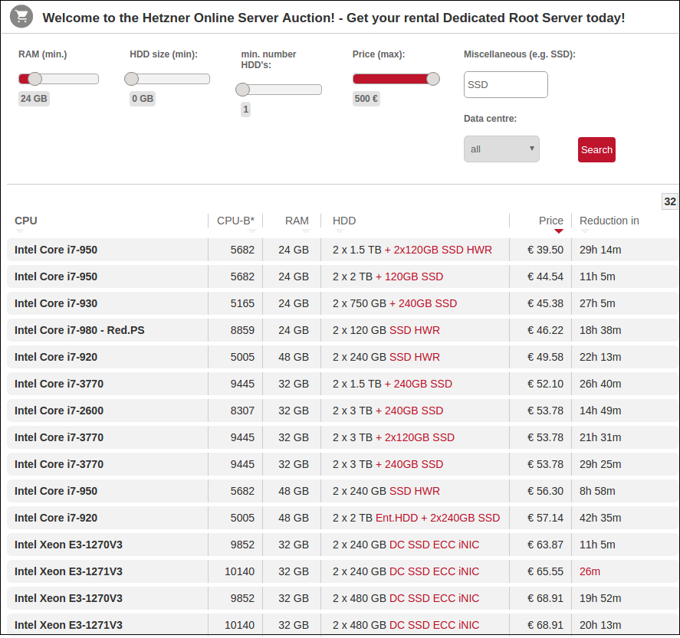Click the Ent.HDD + 2x240GB SSD drive cell

click(416, 518)
